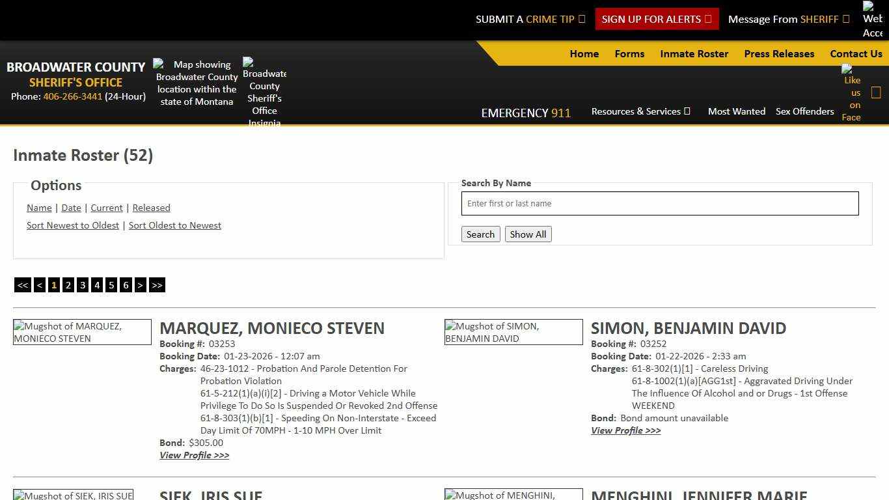
Task: Click the Search By Name input field
Action: pyautogui.click(x=659, y=204)
